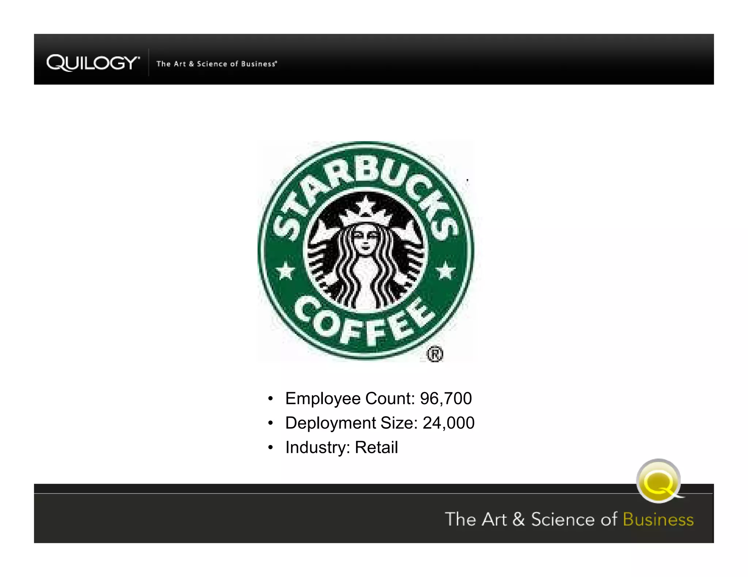Click the yellow word Business in footer
Screen dimensions: 748x577
click(x=658, y=519)
